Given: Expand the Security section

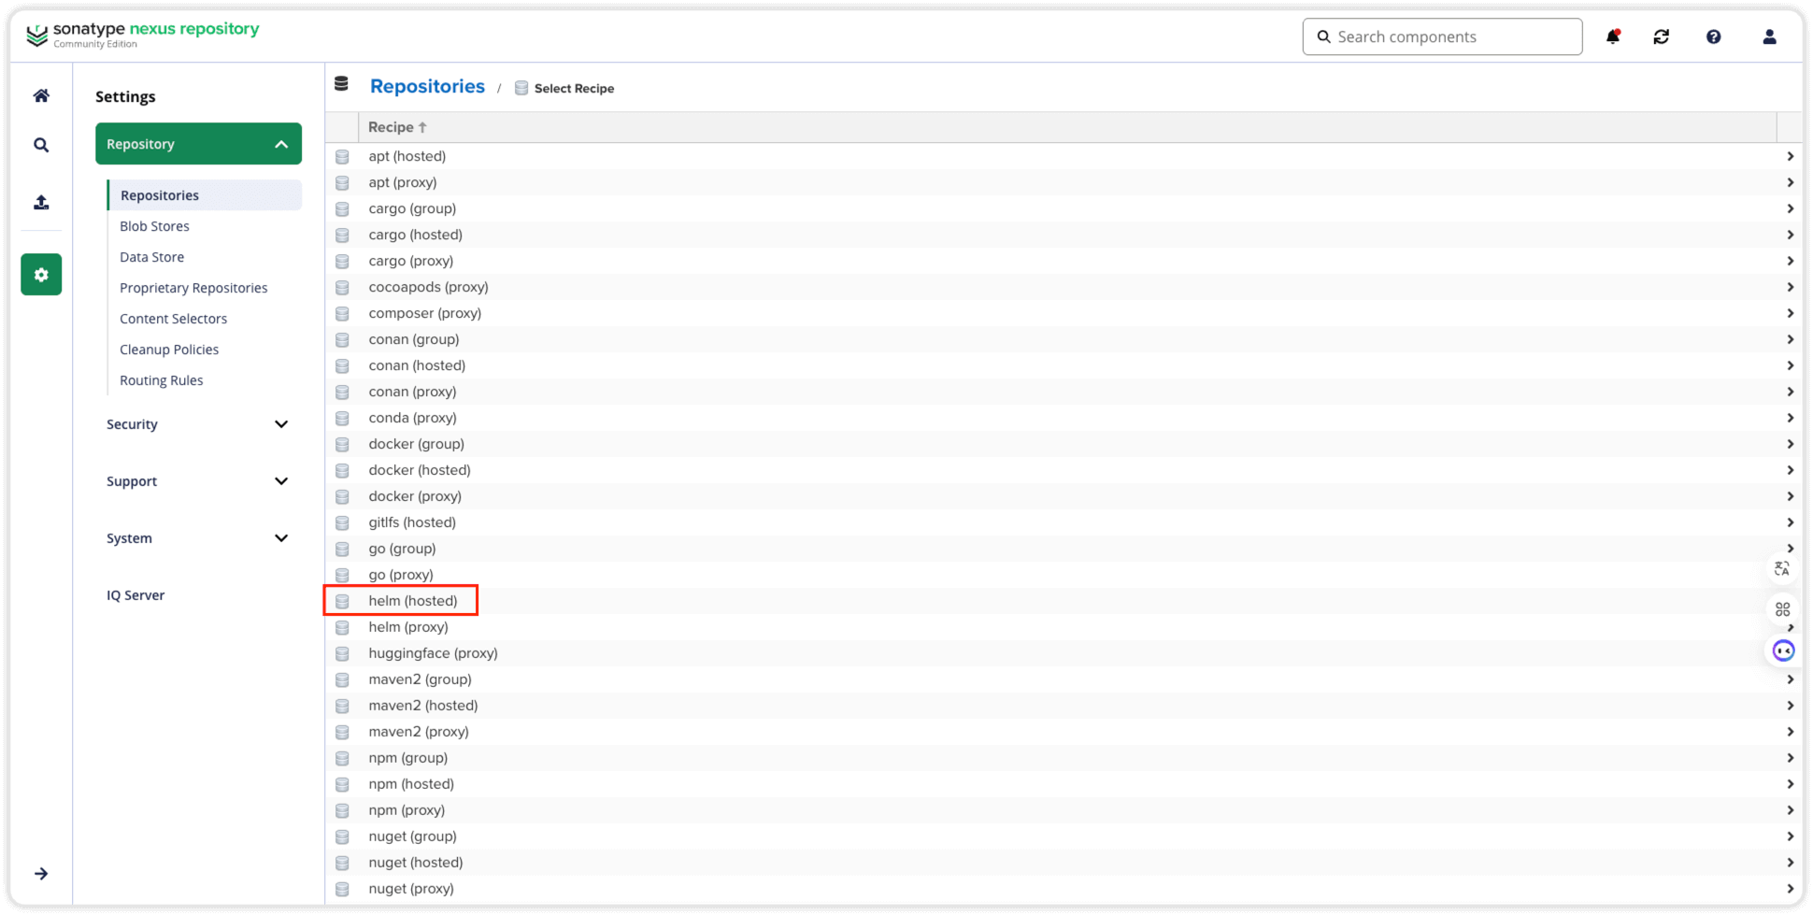Looking at the screenshot, I should pyautogui.click(x=198, y=424).
